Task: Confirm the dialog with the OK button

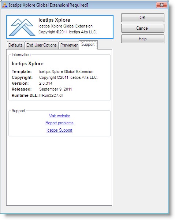Action: [143, 18]
